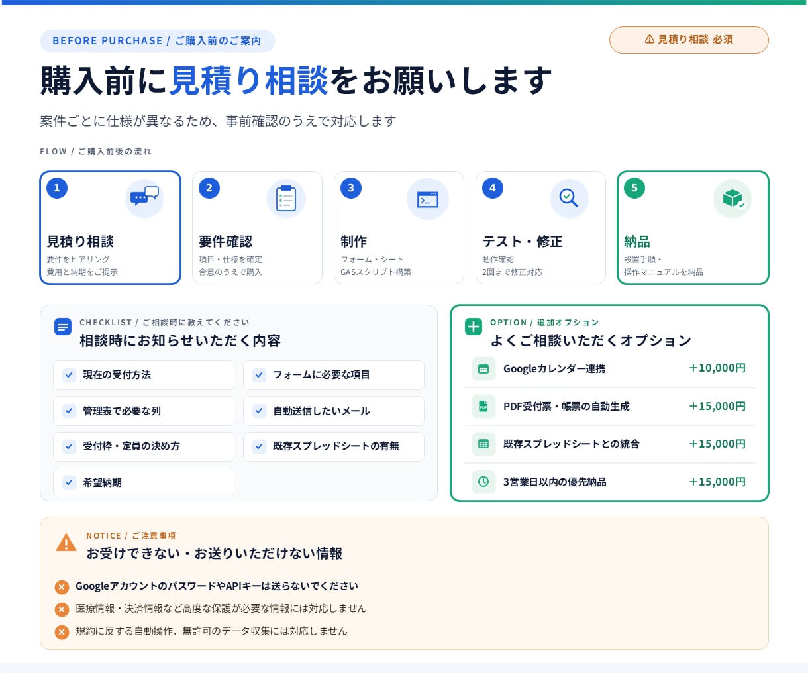Select the 見積り相談 step card title
The height and width of the screenshot is (673, 808).
click(80, 242)
